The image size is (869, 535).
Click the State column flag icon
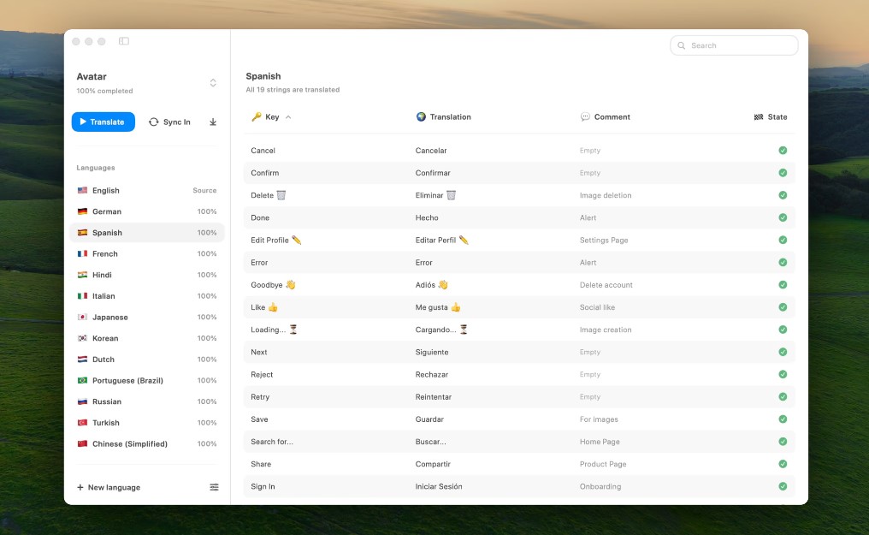(759, 117)
